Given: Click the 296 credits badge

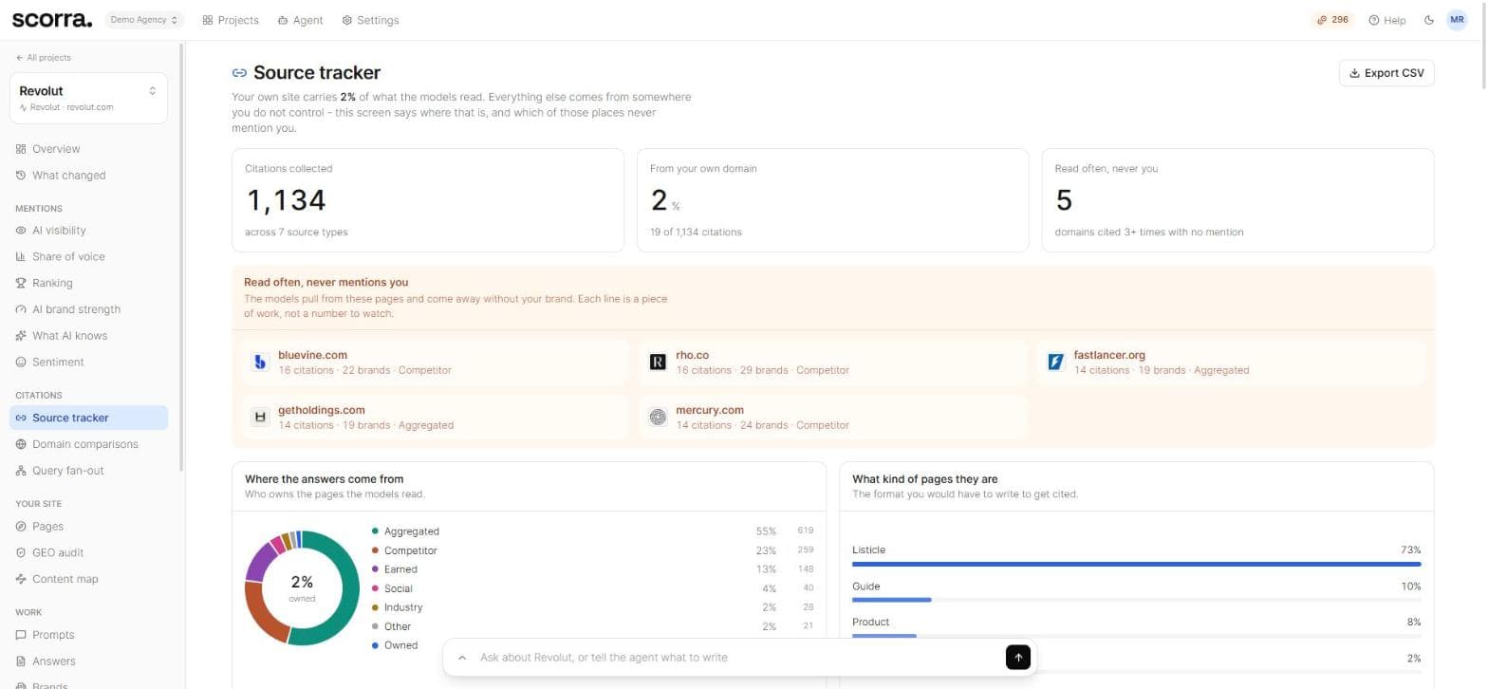Looking at the screenshot, I should pos(1332,20).
